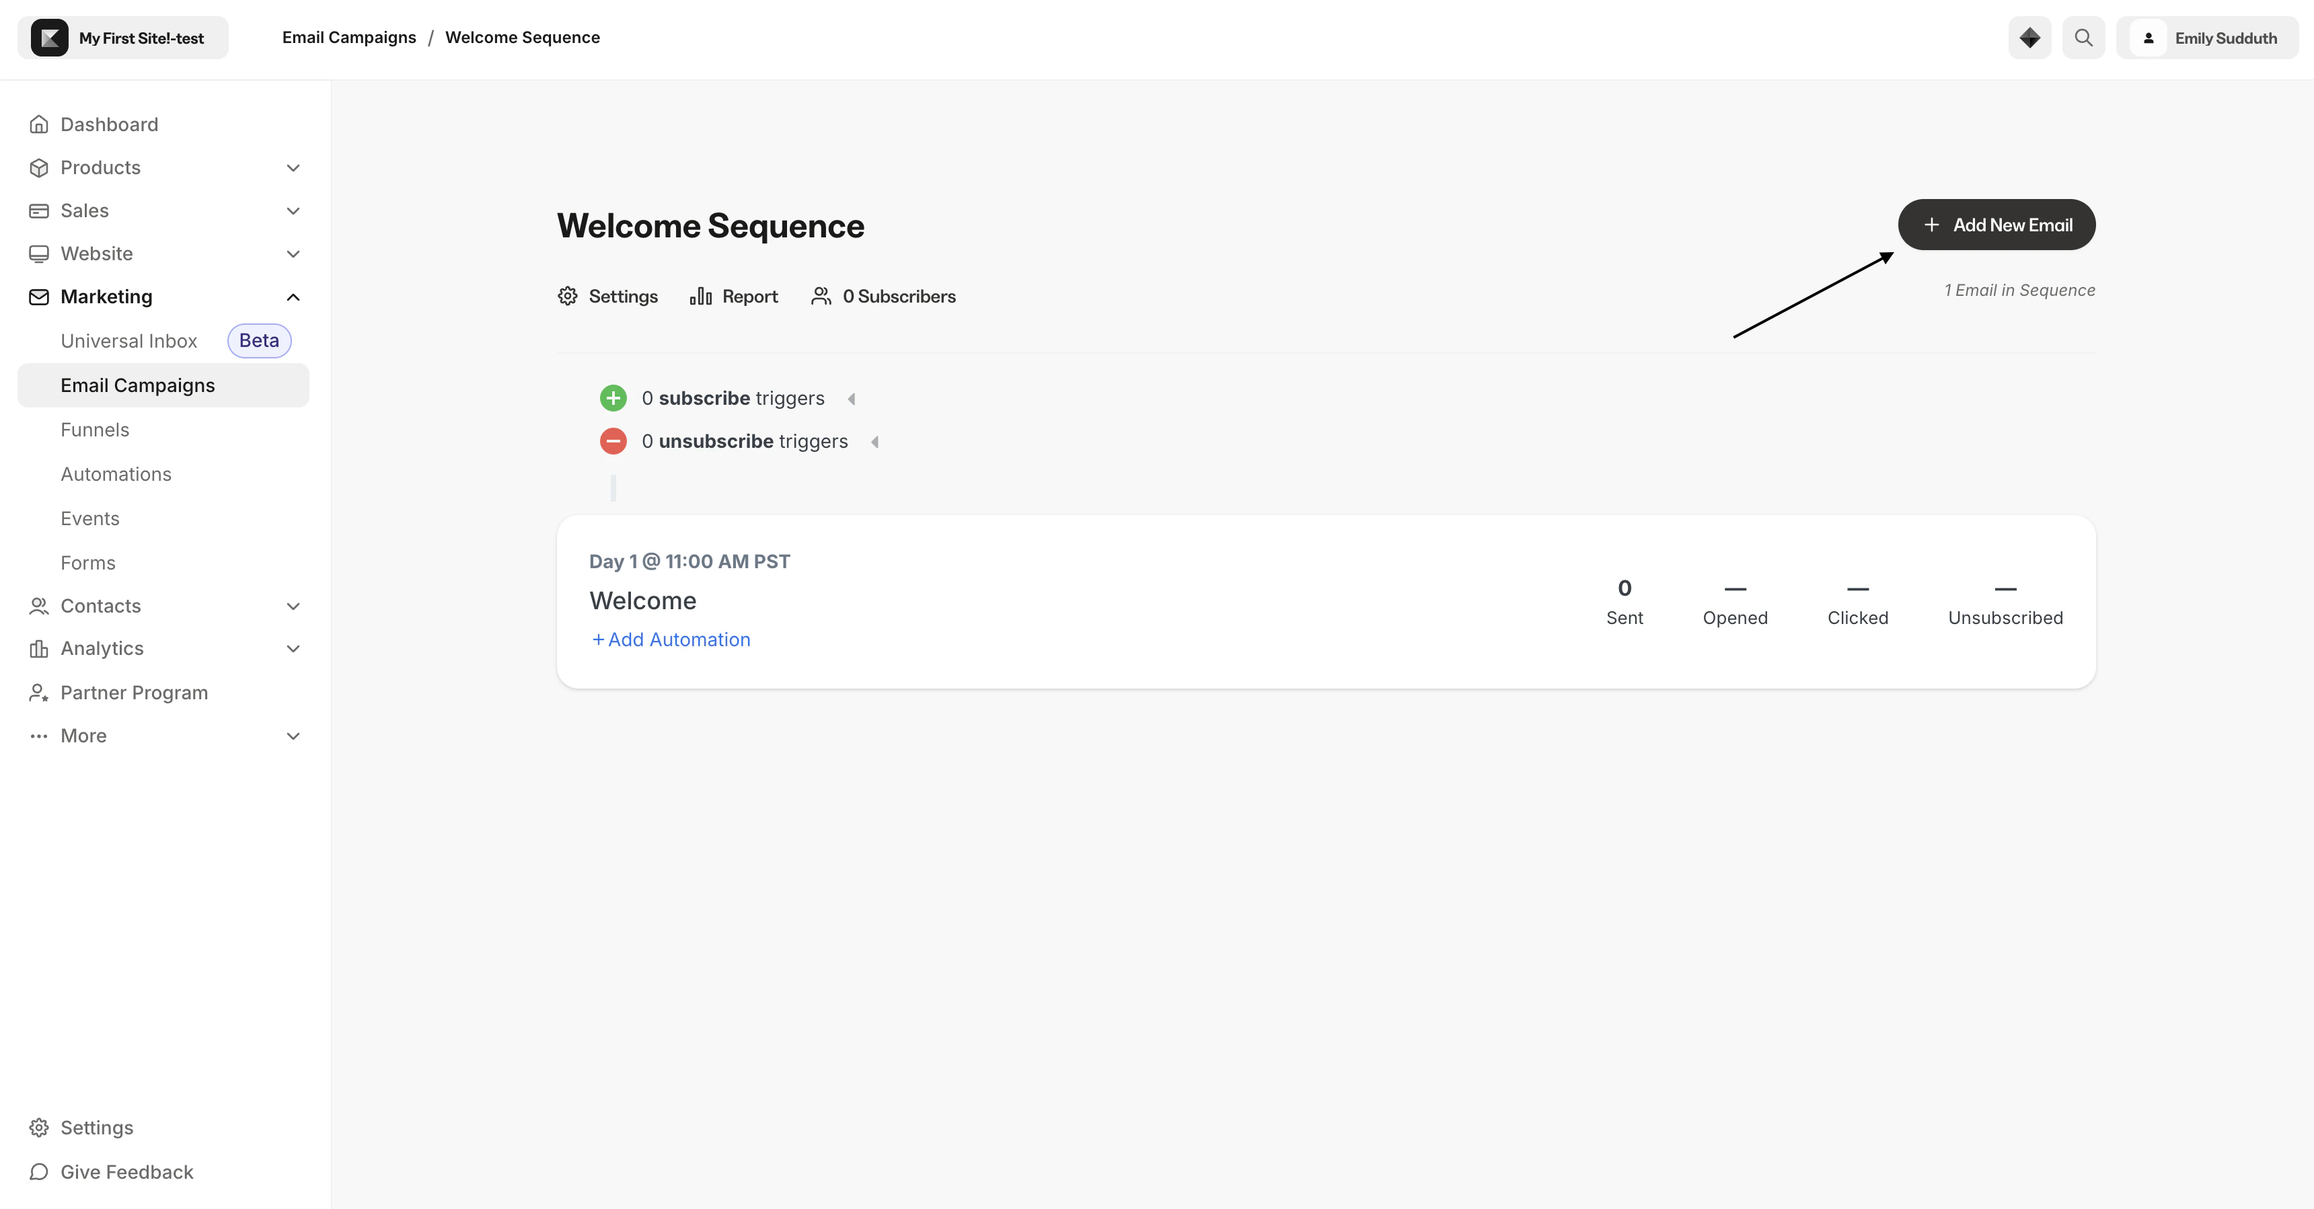Select the Partner Program person-star icon
Image resolution: width=2314 pixels, height=1209 pixels.
[x=38, y=693]
